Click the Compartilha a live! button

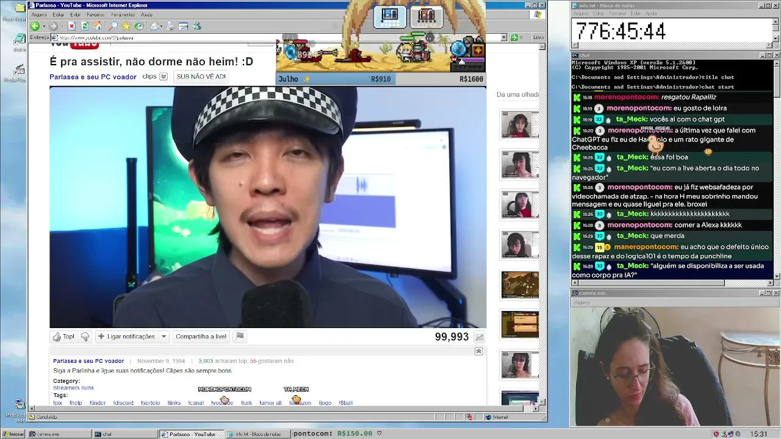pyautogui.click(x=201, y=337)
